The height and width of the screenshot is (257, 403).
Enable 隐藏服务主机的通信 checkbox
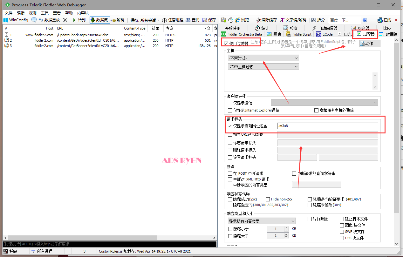coord(316,110)
